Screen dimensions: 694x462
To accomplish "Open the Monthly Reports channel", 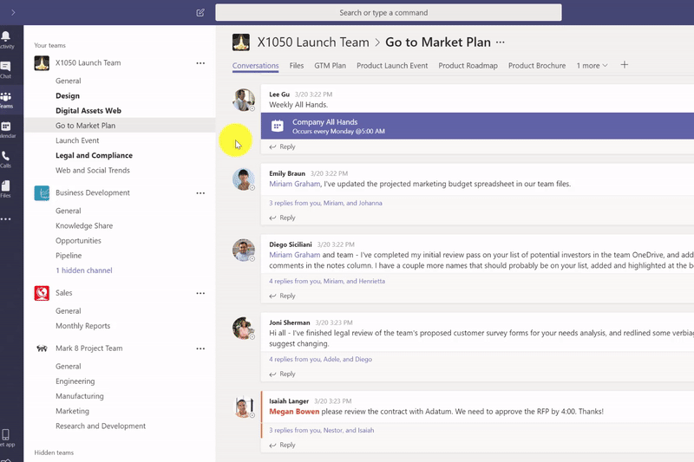I will pyautogui.click(x=82, y=326).
